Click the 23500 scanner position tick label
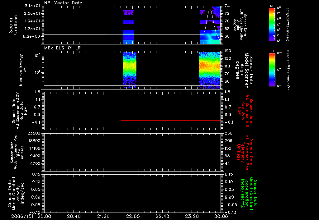Image resolution: width=319 pixels, height=220 pixels. tap(34, 133)
